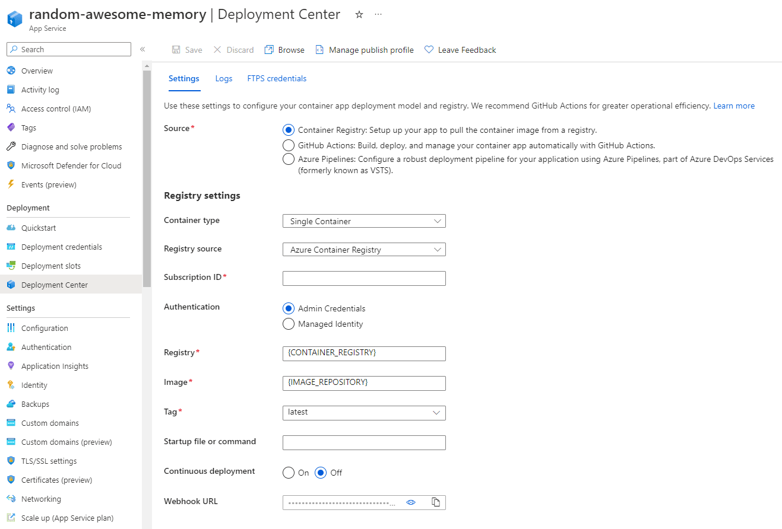Choose Managed Identity authentication

pos(289,324)
